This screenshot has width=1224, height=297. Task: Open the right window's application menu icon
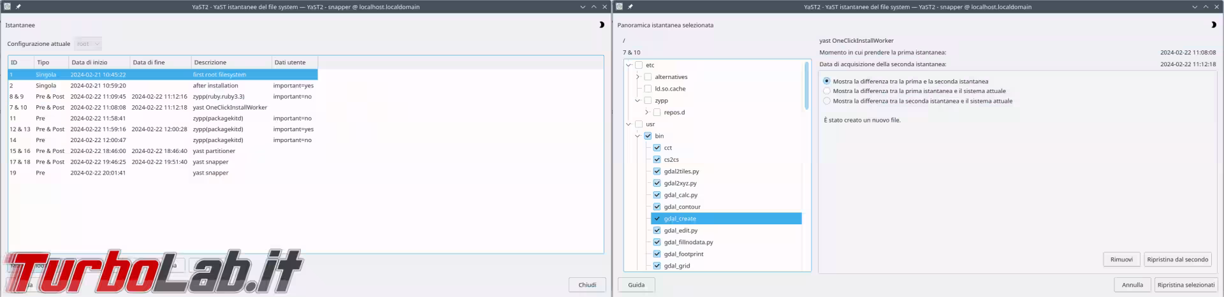click(x=619, y=7)
